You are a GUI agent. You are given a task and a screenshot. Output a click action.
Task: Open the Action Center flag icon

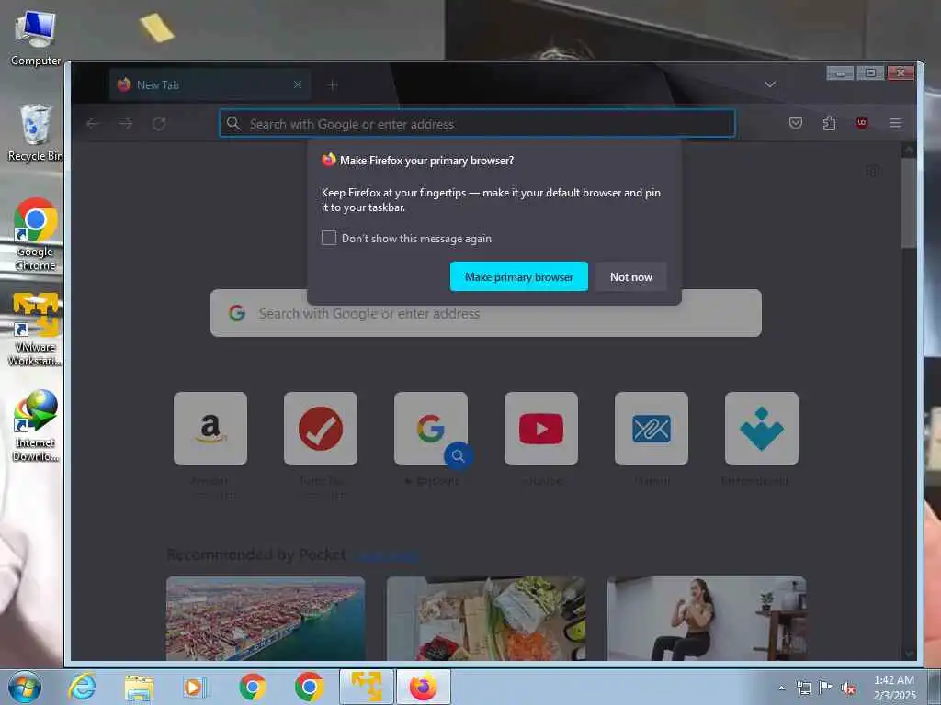[826, 688]
